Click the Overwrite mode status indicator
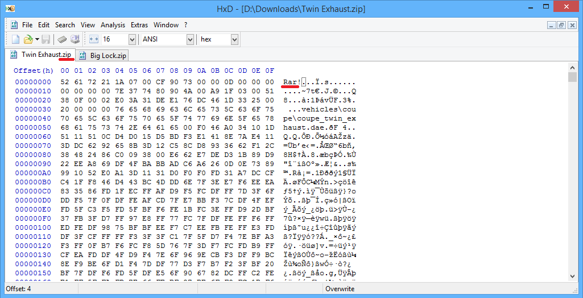Screen dimensions: 583x298 [340, 289]
